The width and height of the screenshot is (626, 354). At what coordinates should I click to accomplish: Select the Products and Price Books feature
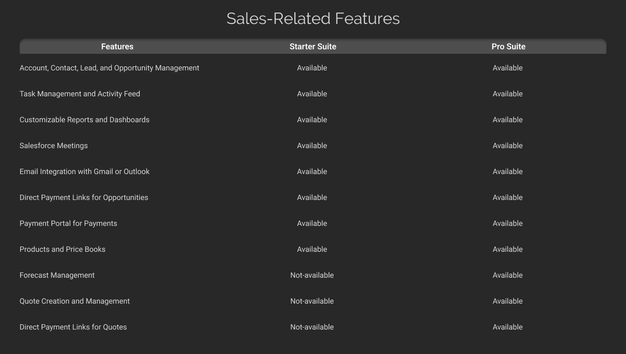62,249
